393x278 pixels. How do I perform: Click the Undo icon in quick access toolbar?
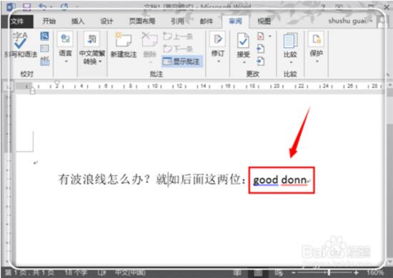pos(42,6)
